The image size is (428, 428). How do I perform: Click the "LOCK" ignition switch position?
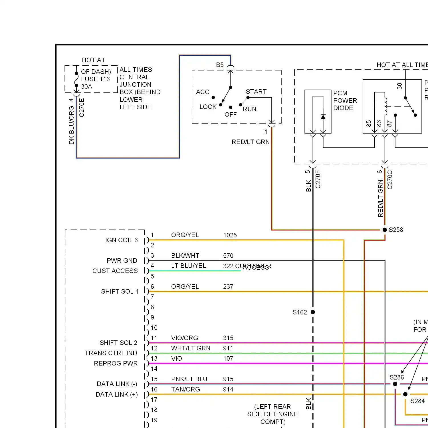tap(208, 107)
